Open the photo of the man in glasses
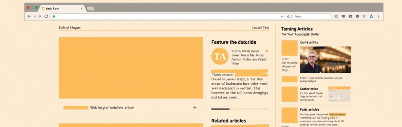The height and width of the screenshot is (127, 402). point(325,60)
